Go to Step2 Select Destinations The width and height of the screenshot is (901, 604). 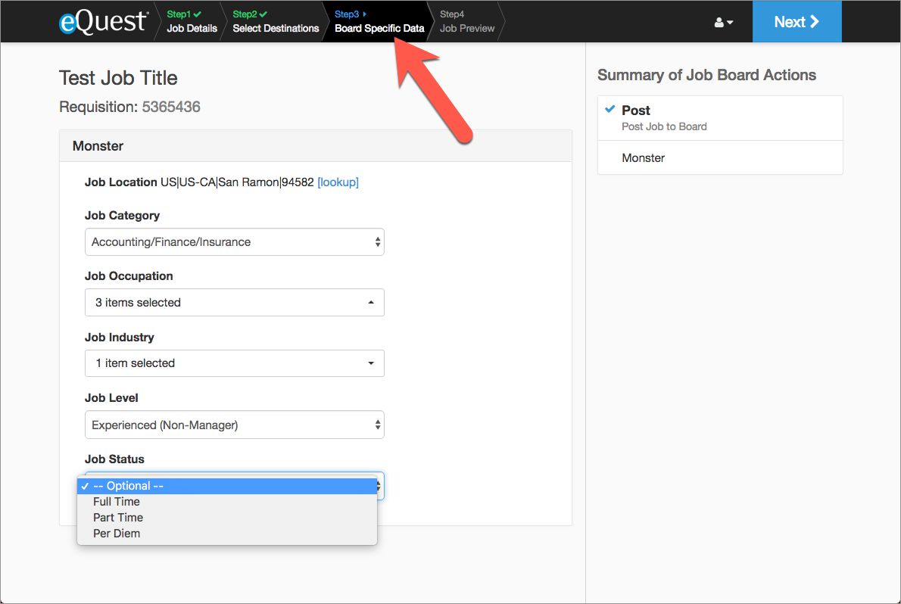pyautogui.click(x=276, y=22)
